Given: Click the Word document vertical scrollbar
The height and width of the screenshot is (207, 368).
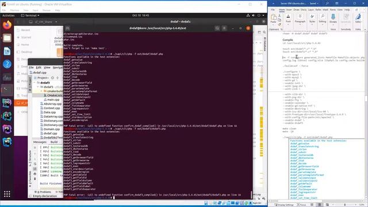Looking at the screenshot, I should coord(366,98).
